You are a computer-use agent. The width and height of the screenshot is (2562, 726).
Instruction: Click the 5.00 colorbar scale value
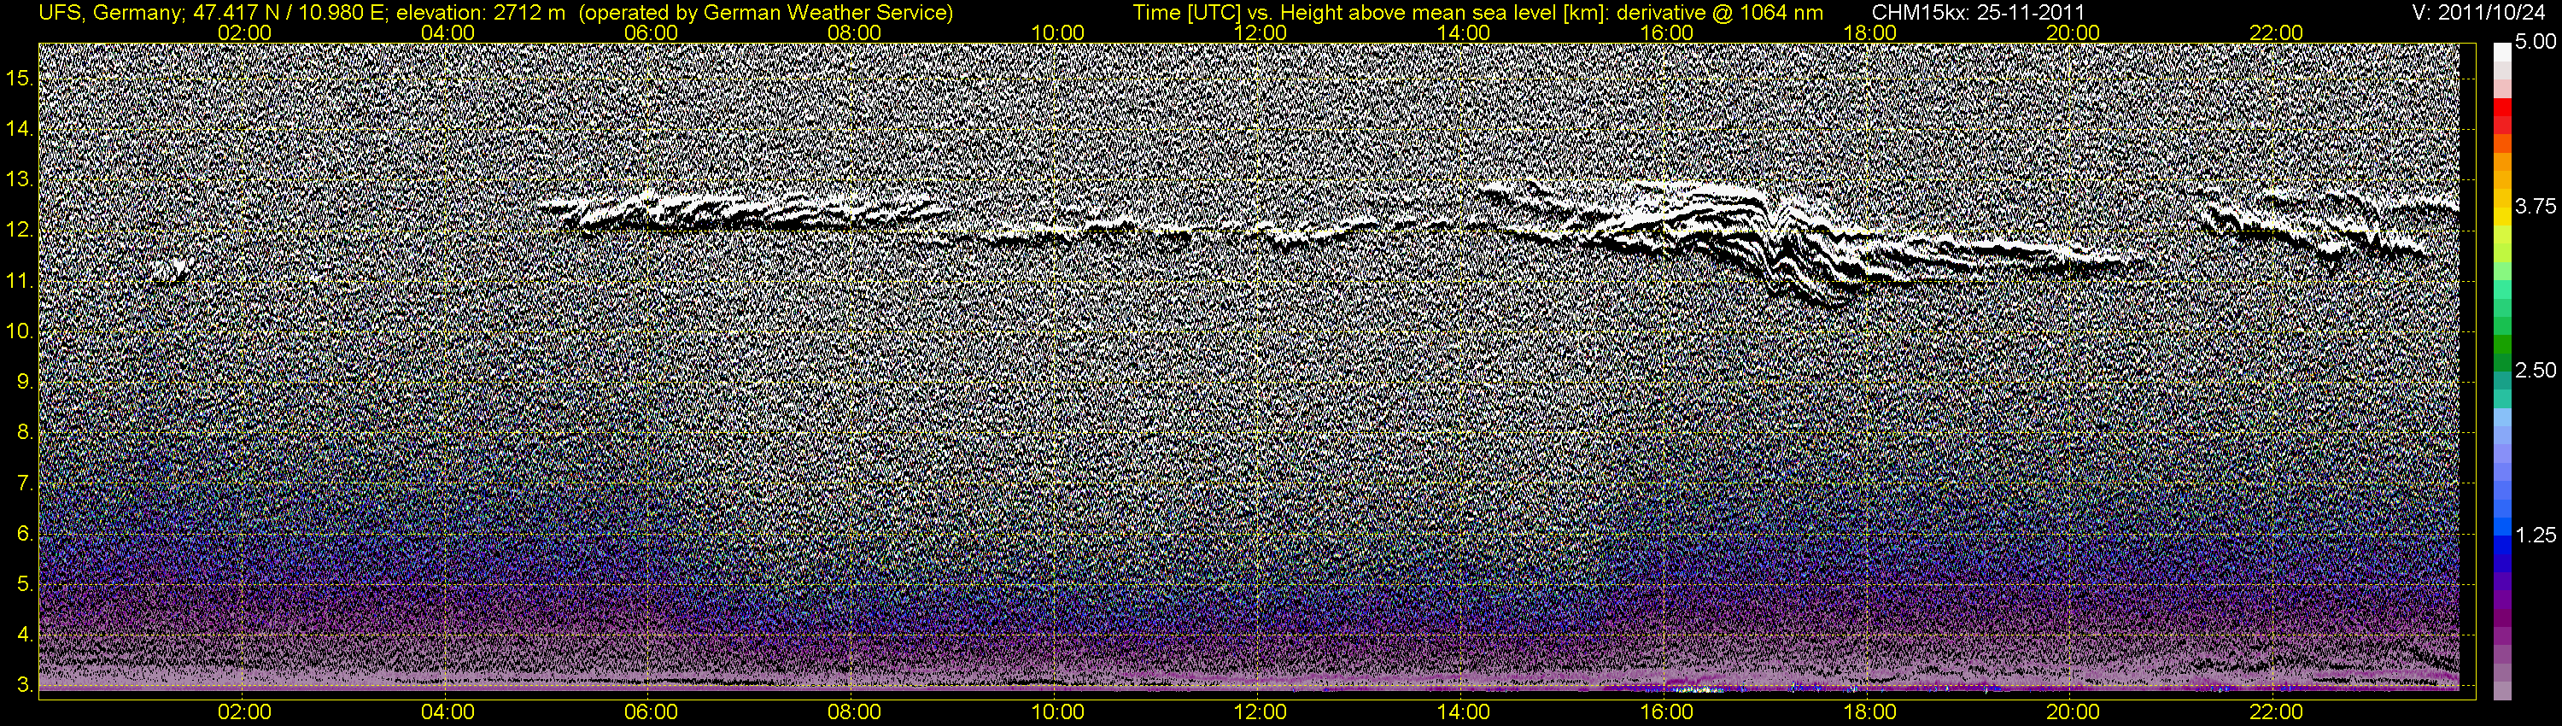(x=2536, y=43)
